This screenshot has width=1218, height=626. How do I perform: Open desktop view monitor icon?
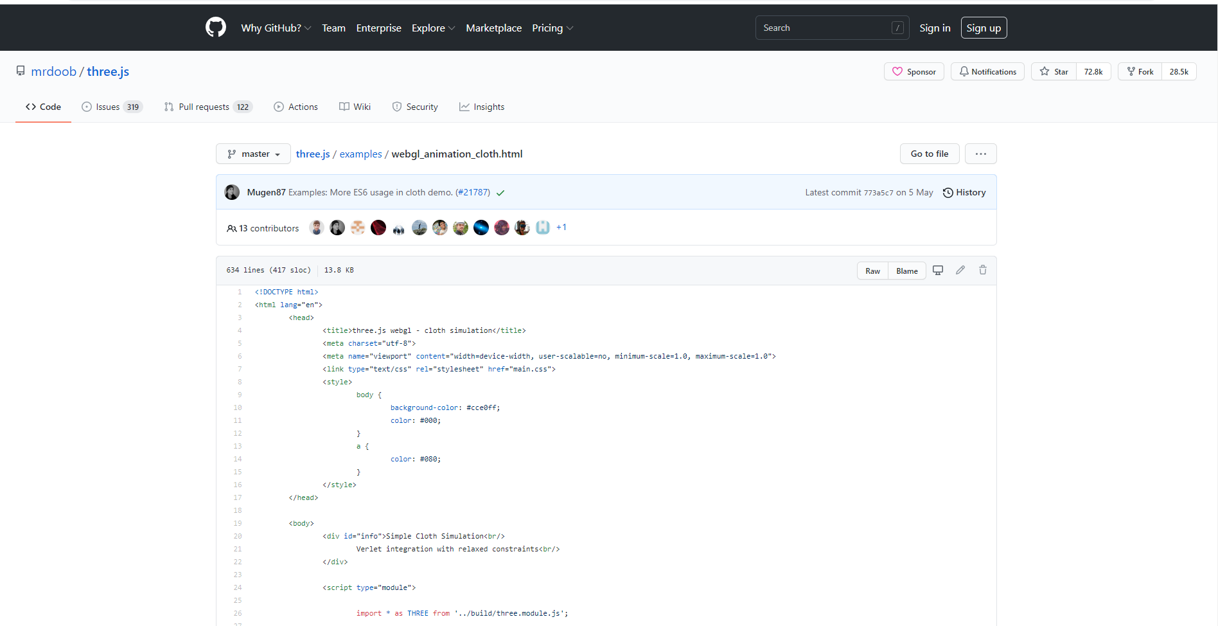pyautogui.click(x=938, y=271)
